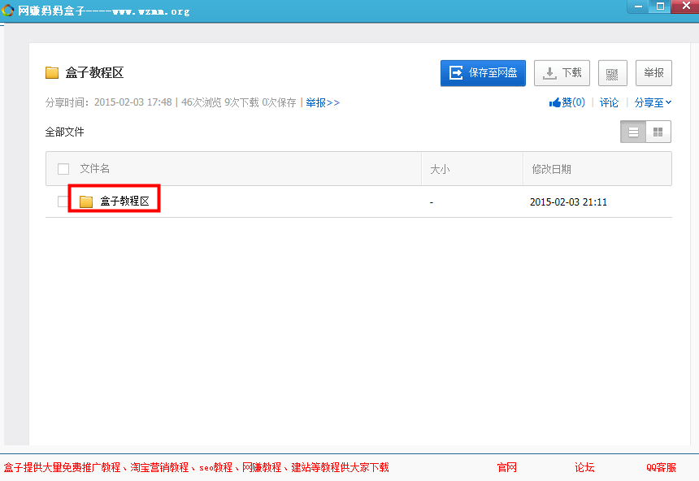The image size is (699, 481).
Task: Open the QR code icon button
Action: [x=613, y=73]
